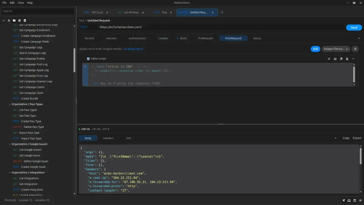Image resolution: width=364 pixels, height=205 pixels.
Task: Open Variables (1) in the status bar
Action: pos(42,200)
